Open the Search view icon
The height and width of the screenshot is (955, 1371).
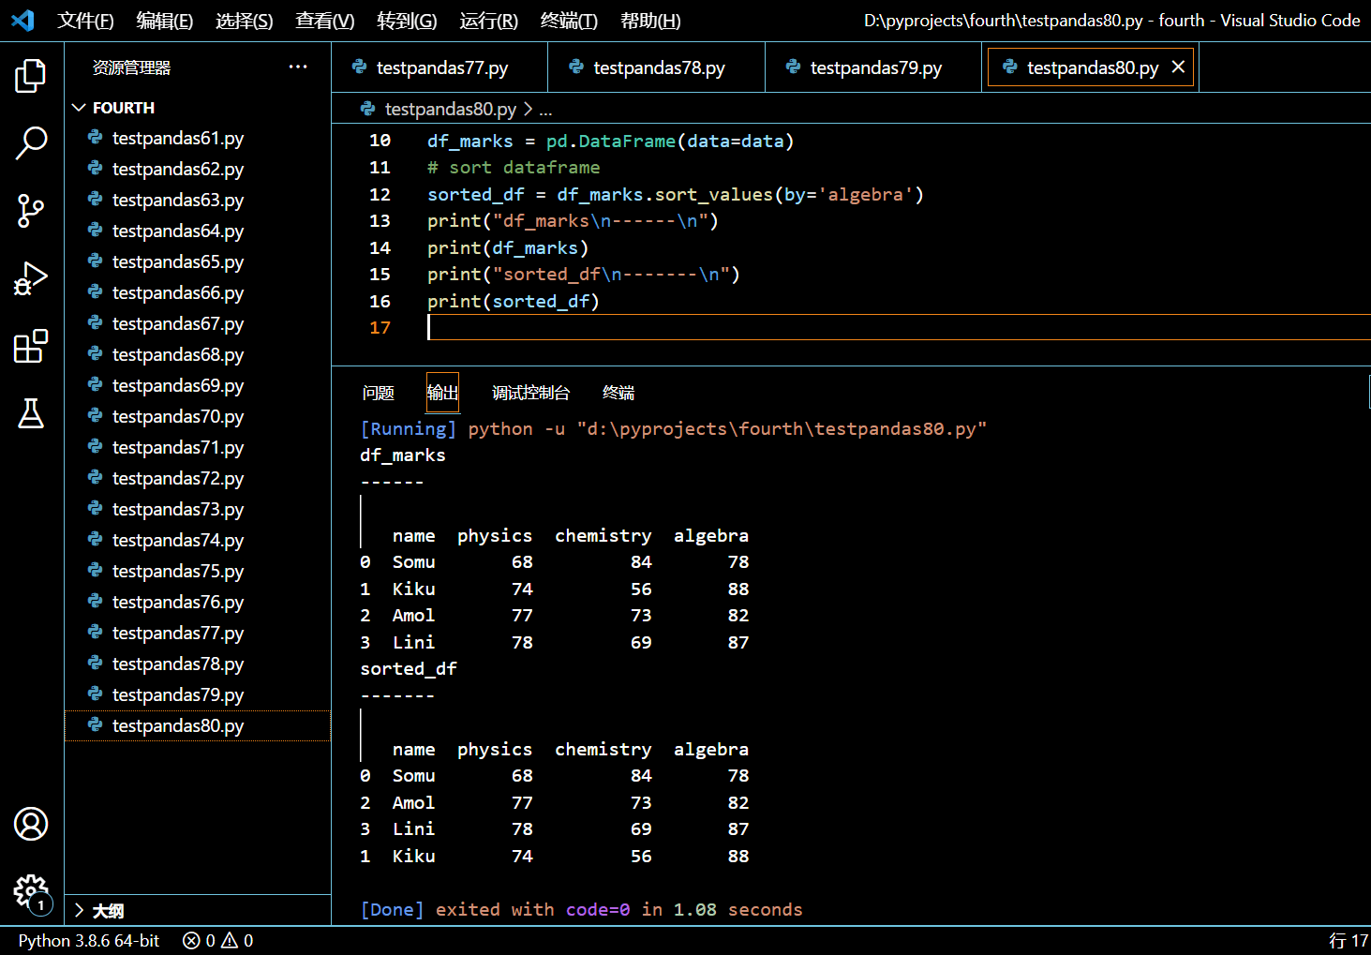31,143
